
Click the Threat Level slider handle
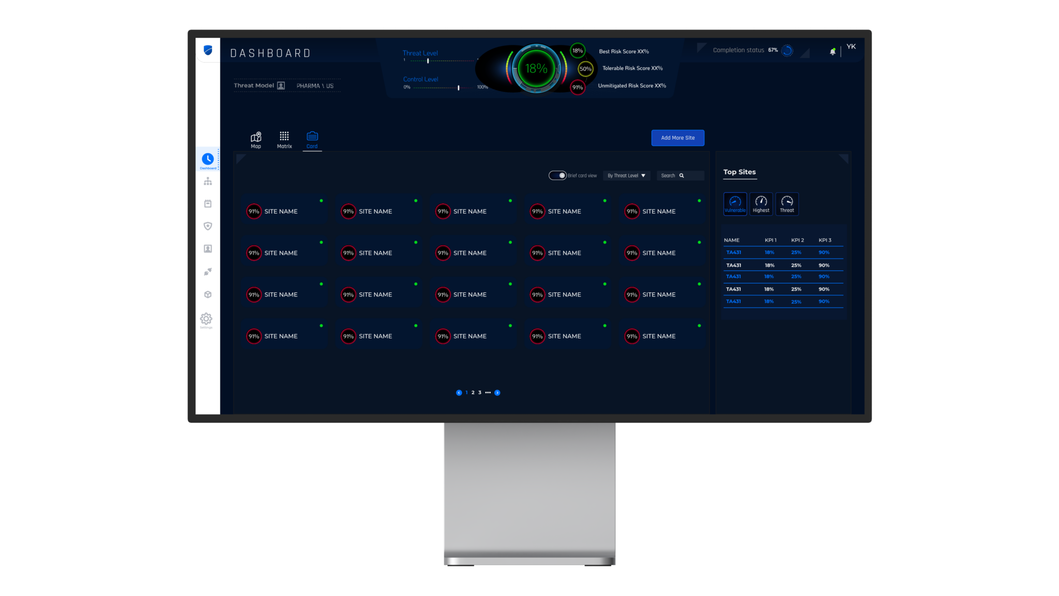[x=428, y=61]
